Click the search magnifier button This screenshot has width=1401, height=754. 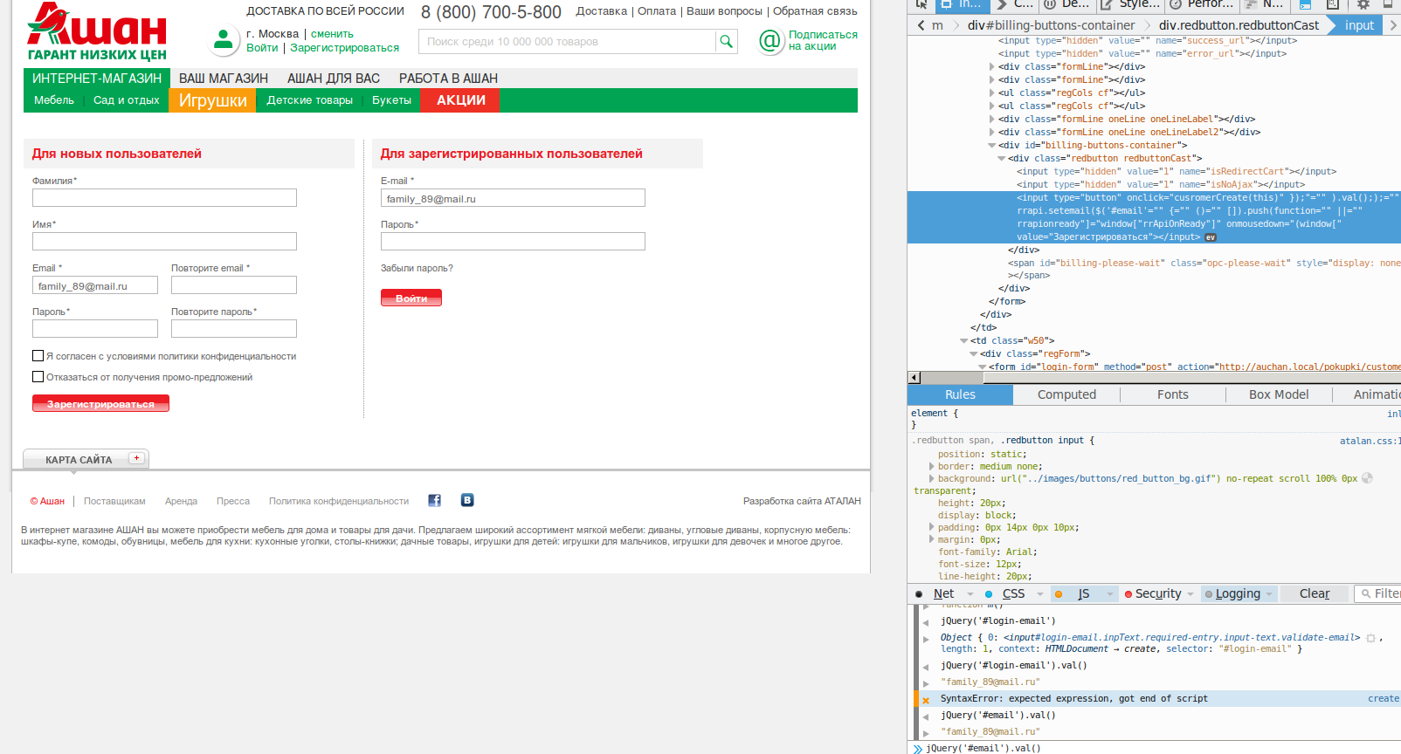coord(726,41)
